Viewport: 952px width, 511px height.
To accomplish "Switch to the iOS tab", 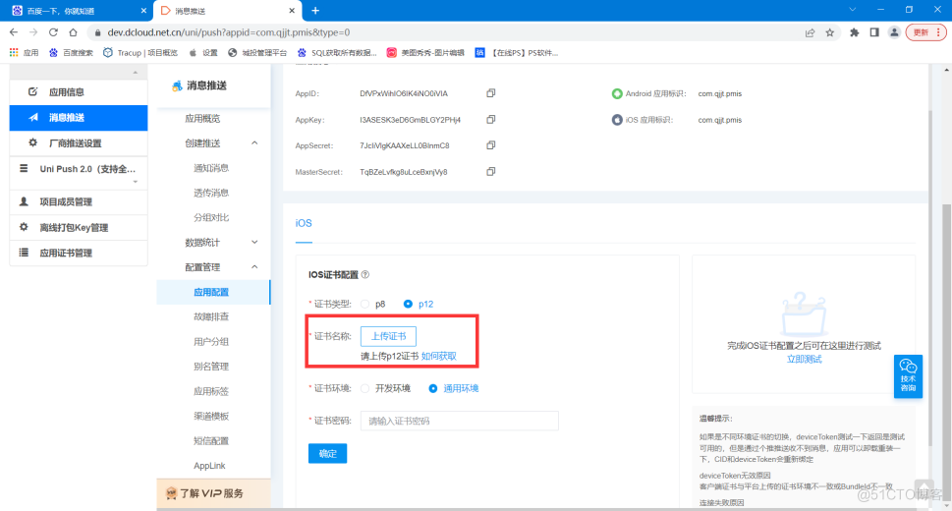I will coord(304,223).
